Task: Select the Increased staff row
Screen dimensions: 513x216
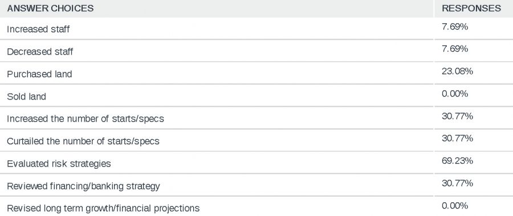Action: 256,29
